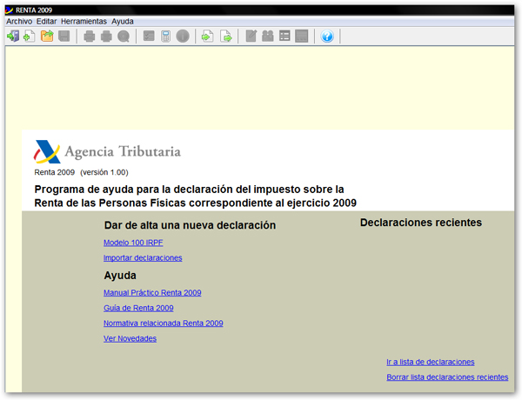Click the checklist validation icon
Image resolution: width=522 pixels, height=400 pixels.
[x=149, y=36]
